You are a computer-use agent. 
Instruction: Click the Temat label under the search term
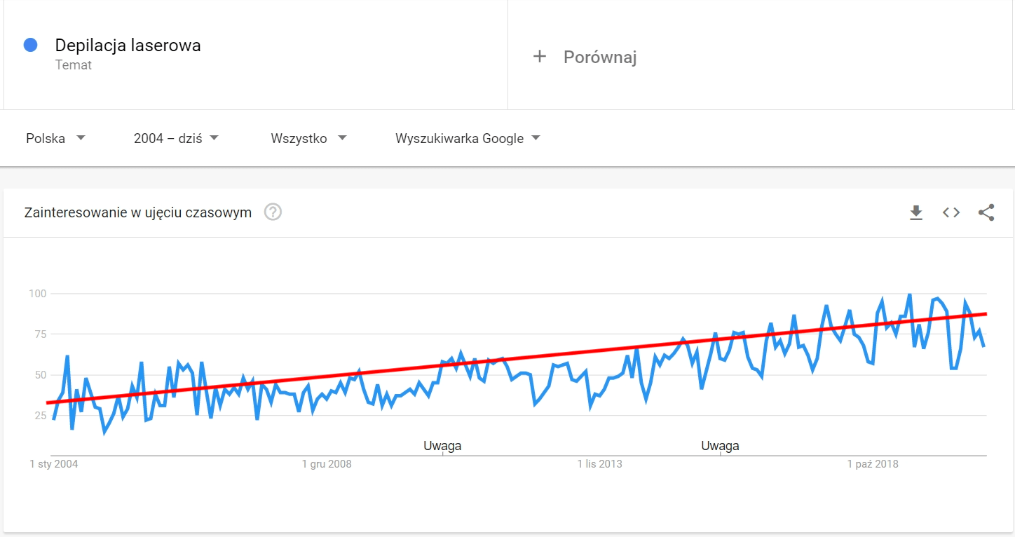pos(74,65)
